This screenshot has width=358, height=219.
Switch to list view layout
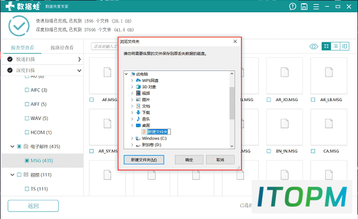[336, 46]
